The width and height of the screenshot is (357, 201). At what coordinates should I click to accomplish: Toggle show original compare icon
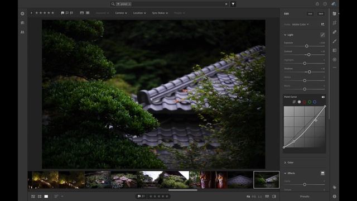coord(274,196)
